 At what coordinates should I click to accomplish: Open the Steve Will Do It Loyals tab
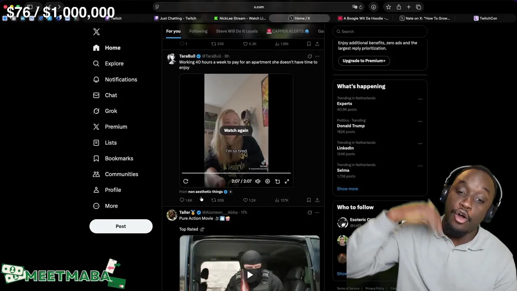[237, 31]
